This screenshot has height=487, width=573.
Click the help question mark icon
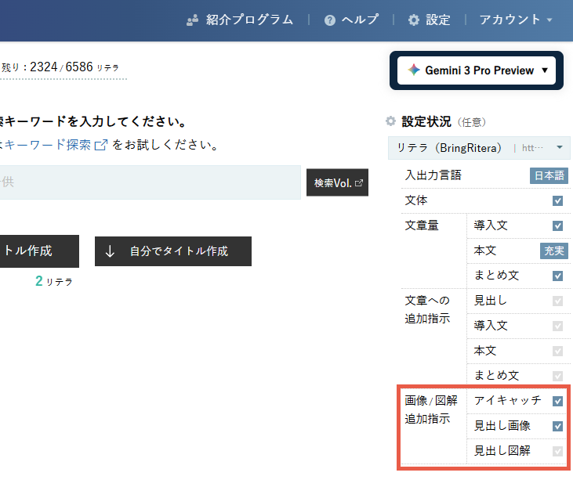tap(330, 20)
